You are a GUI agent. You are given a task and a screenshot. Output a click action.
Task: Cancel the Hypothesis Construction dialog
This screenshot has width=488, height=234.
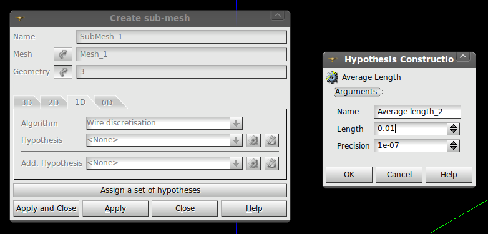click(x=399, y=175)
